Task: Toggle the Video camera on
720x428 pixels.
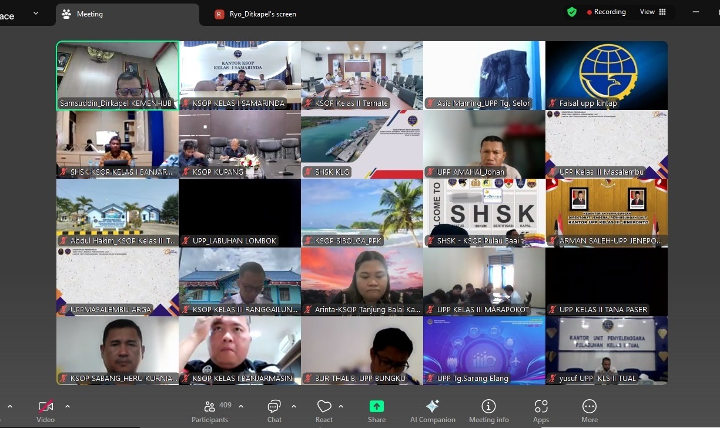Action: point(45,412)
